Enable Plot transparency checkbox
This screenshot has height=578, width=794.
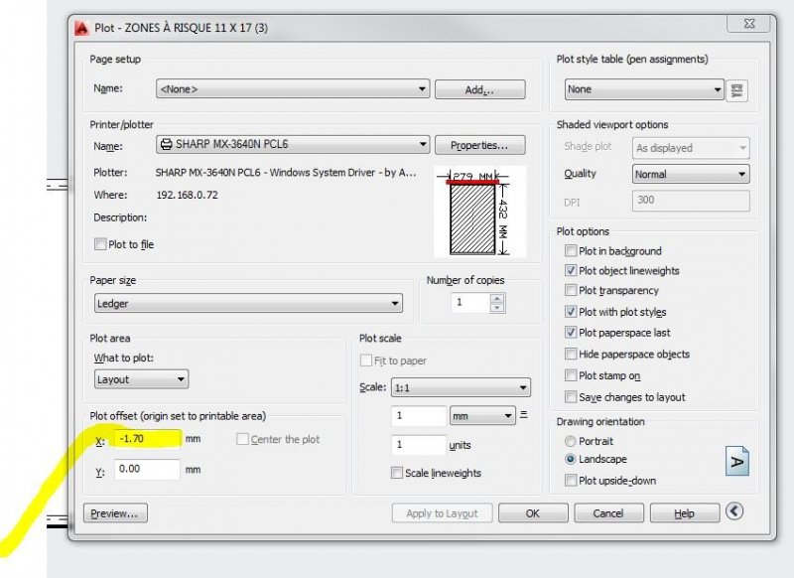[571, 290]
